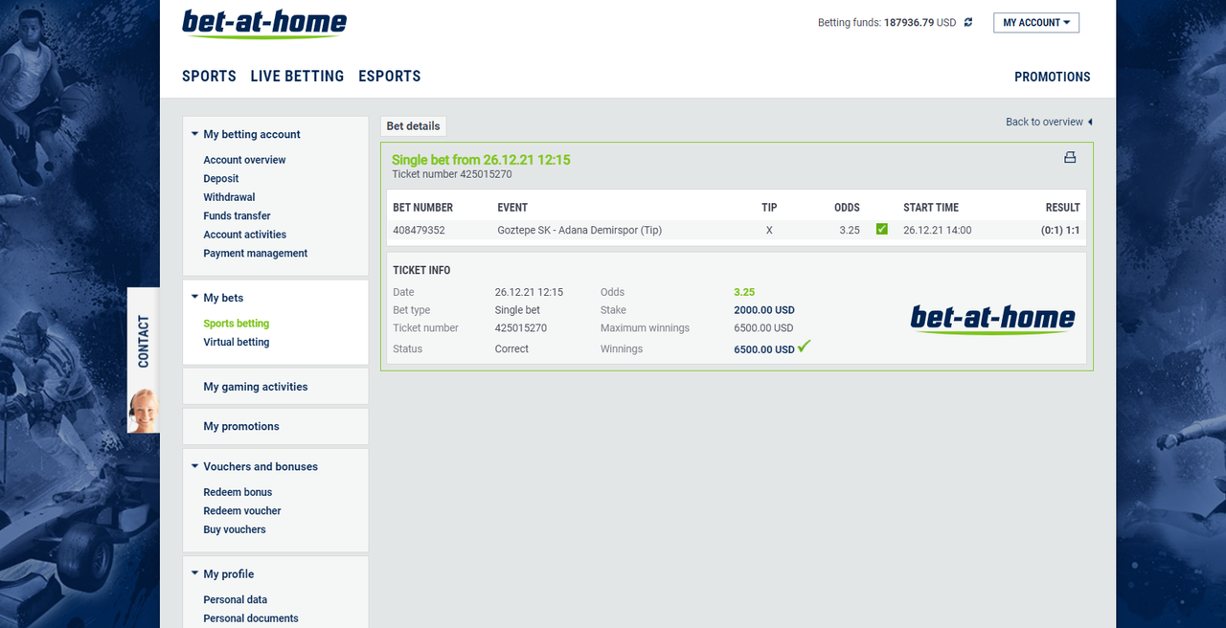Viewport: 1226px width, 628px height.
Task: Open Funds transfer
Action: point(237,215)
